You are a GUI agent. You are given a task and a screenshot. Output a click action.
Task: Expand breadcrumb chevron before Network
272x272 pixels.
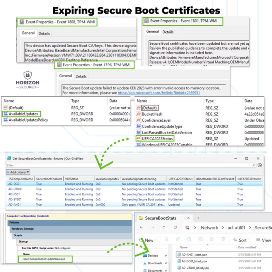point(195,228)
